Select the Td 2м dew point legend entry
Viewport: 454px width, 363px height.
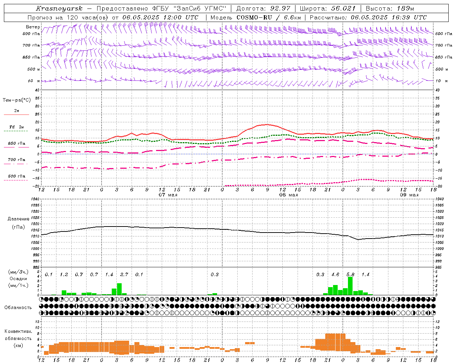(x=17, y=127)
